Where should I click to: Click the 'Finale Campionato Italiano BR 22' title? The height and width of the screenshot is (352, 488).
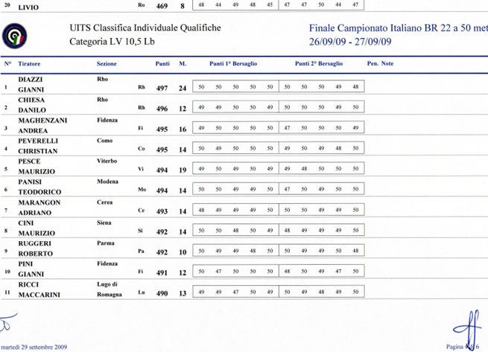pyautogui.click(x=399, y=28)
